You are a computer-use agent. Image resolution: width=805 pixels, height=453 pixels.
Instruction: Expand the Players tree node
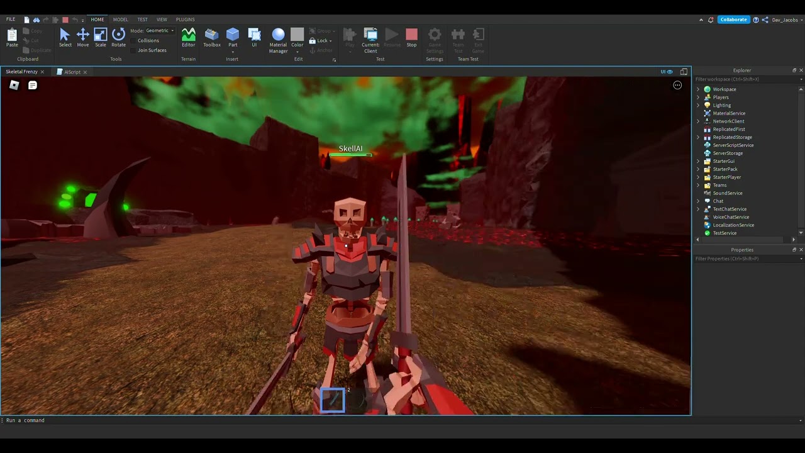click(x=698, y=98)
